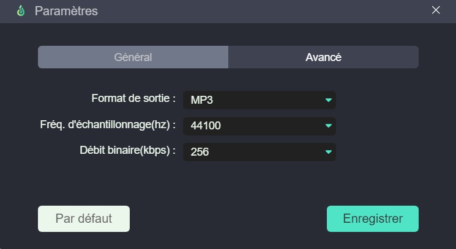Click the green droplet app logo

pyautogui.click(x=21, y=11)
